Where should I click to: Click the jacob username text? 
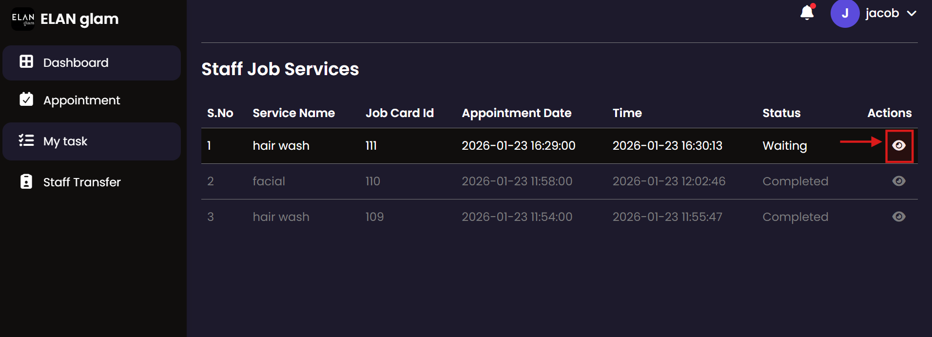tap(882, 13)
